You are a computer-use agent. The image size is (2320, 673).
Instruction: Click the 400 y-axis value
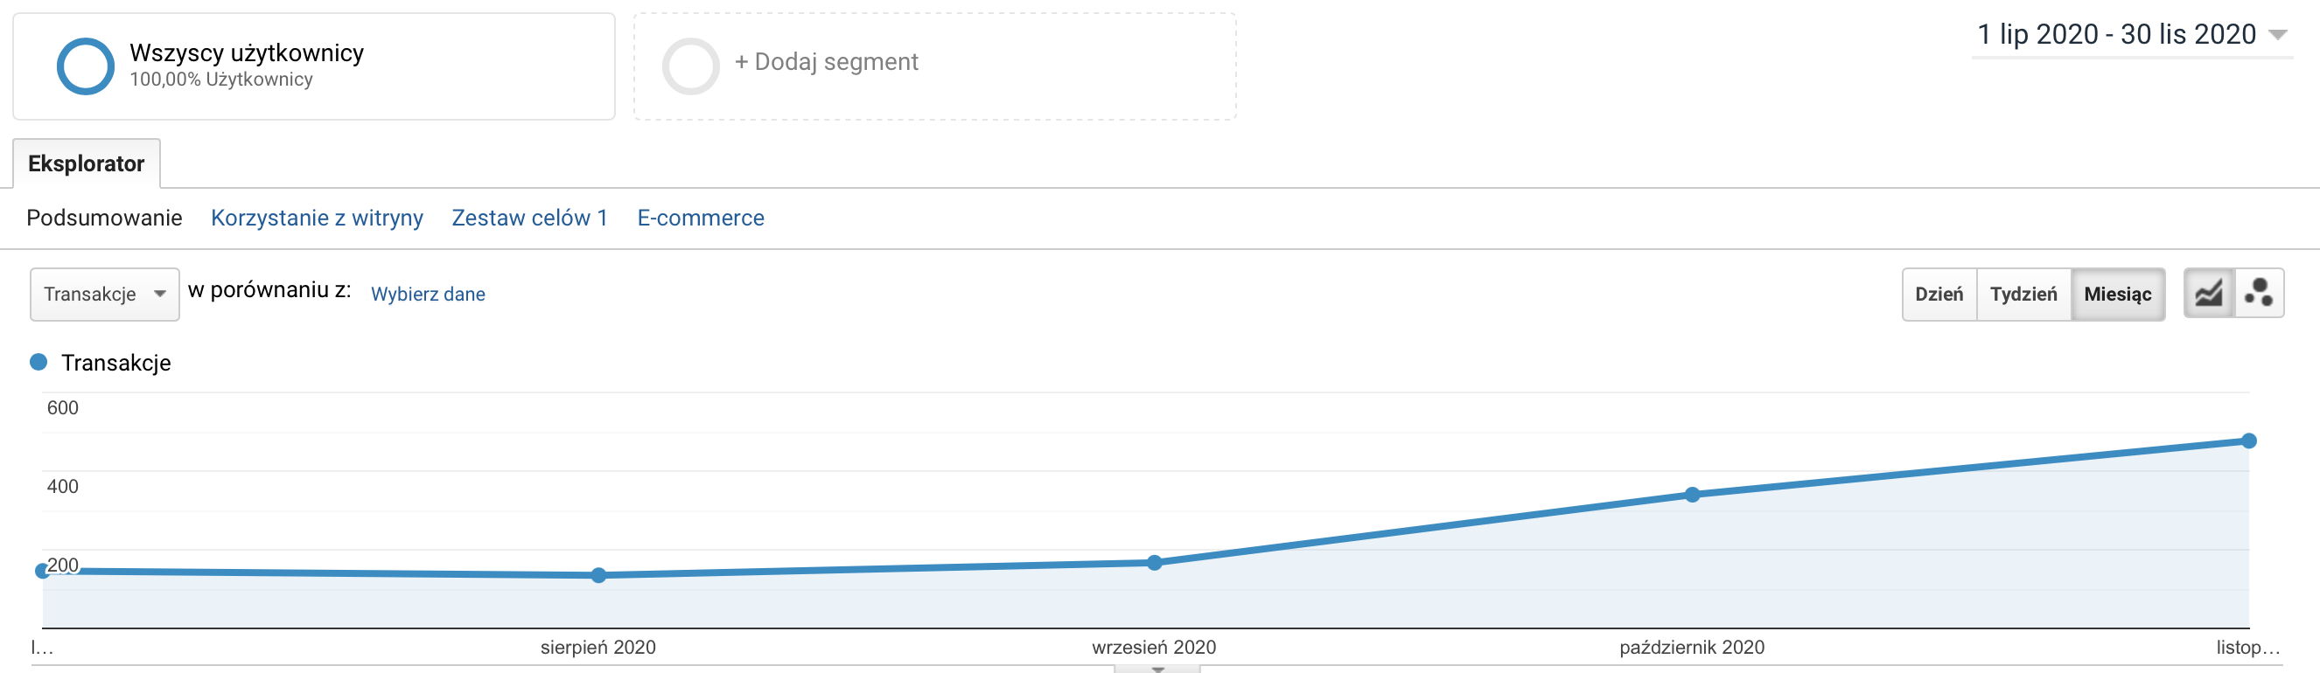tap(62, 486)
